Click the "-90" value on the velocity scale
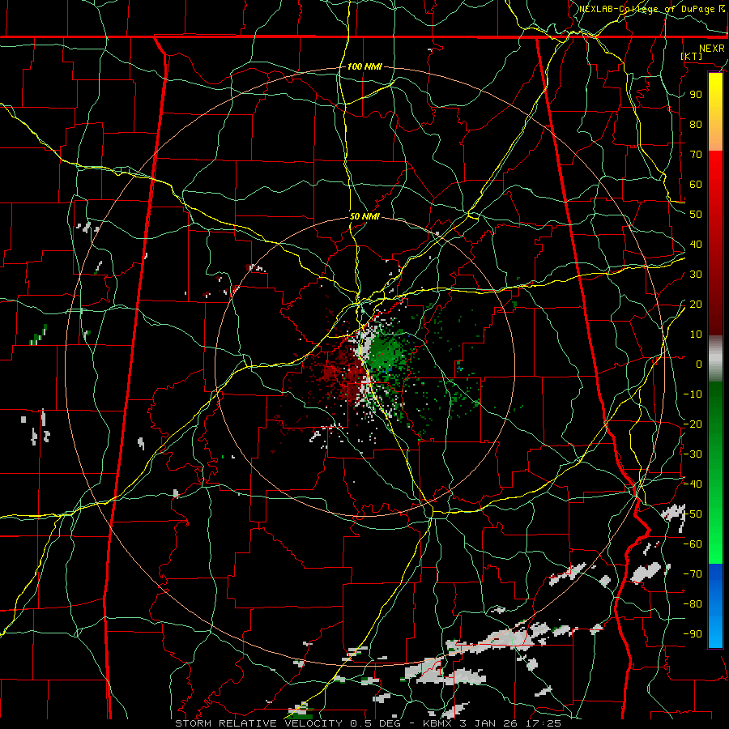 point(693,634)
